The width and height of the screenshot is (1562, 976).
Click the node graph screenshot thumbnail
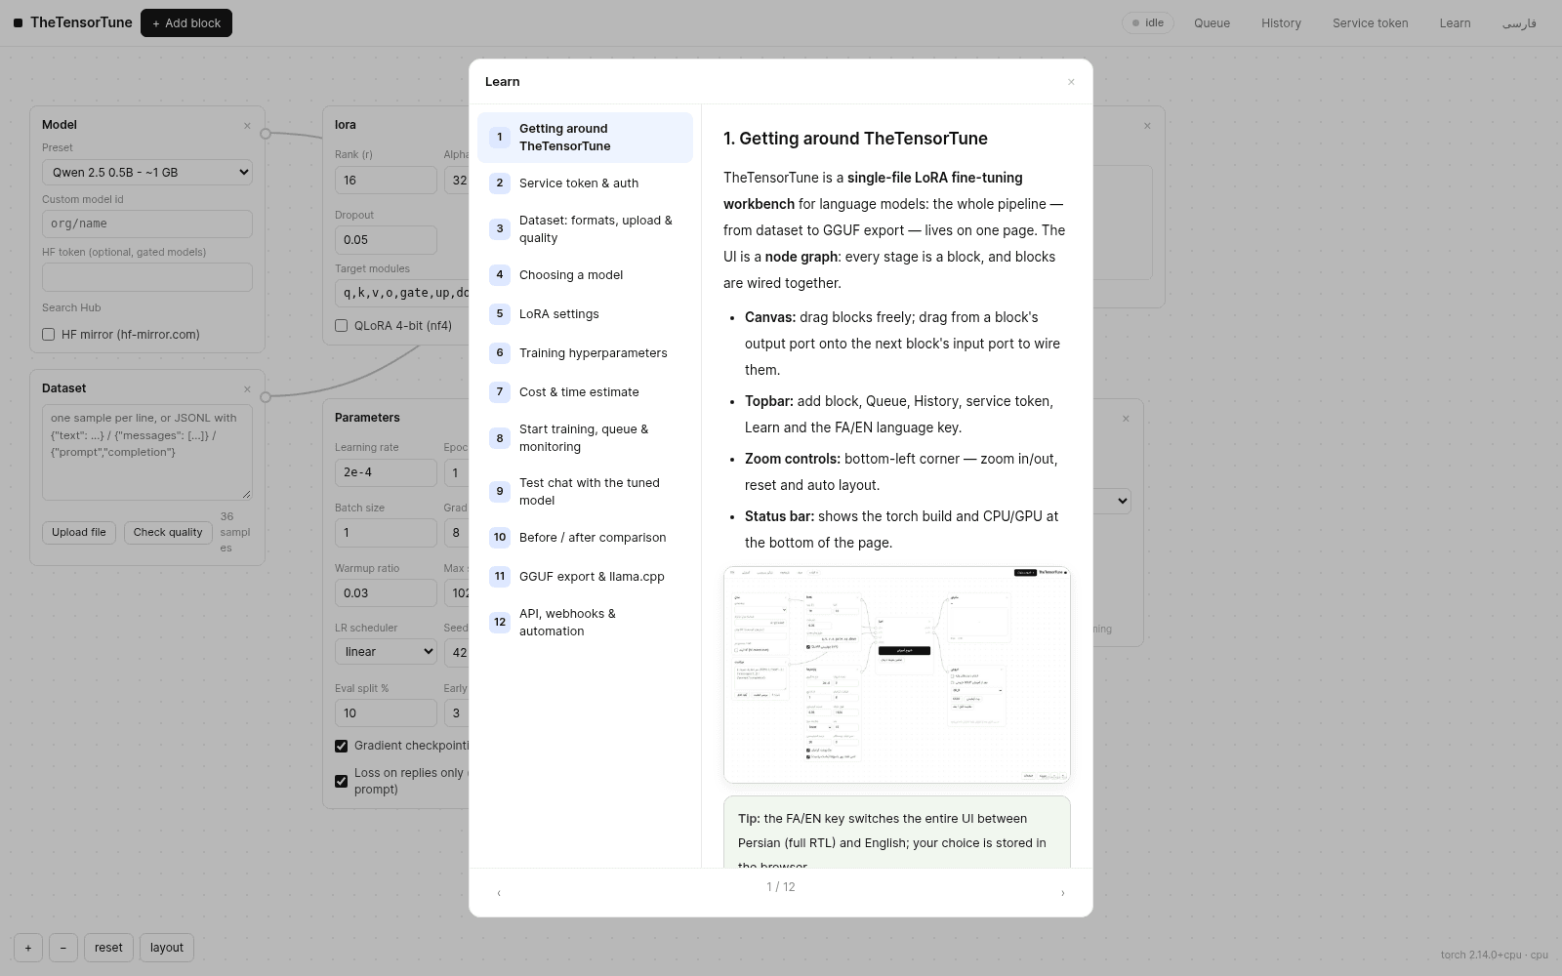(x=897, y=674)
